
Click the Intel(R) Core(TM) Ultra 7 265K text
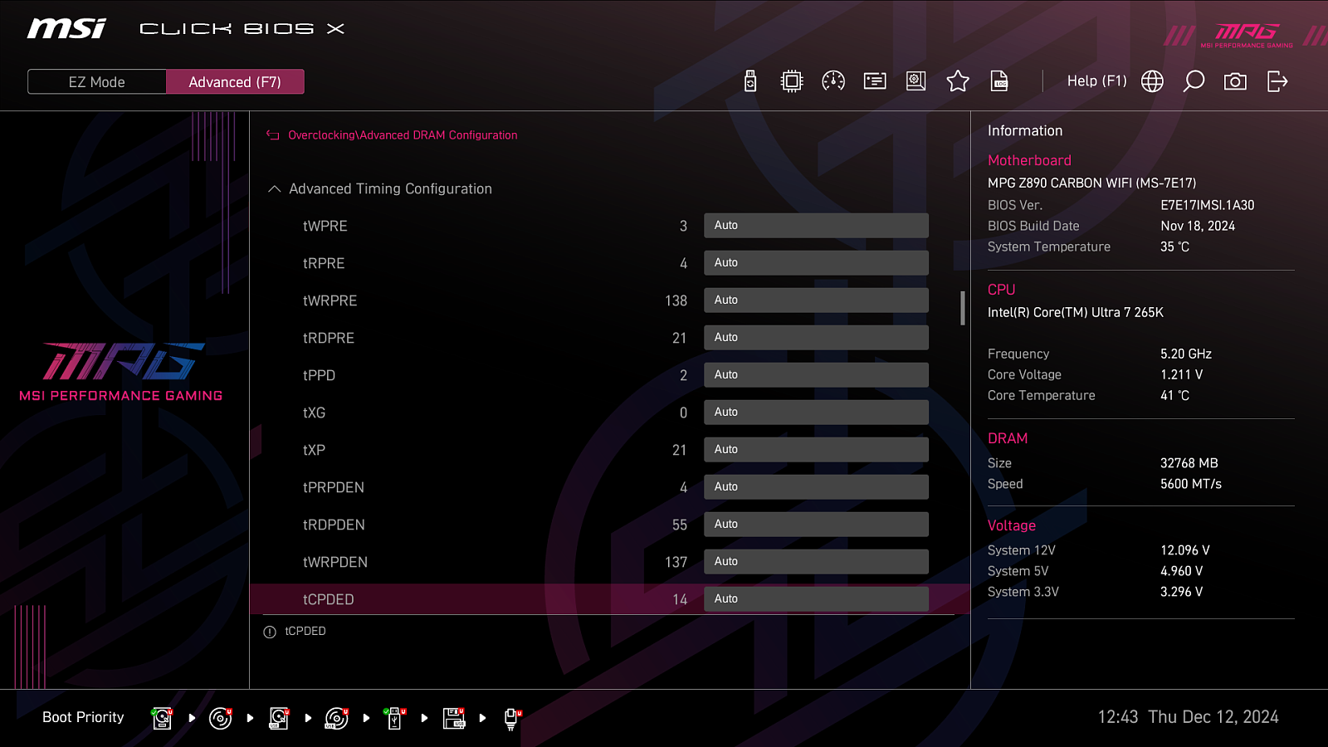pyautogui.click(x=1076, y=312)
